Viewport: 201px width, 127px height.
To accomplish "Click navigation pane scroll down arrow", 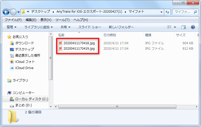I will click(51, 107).
